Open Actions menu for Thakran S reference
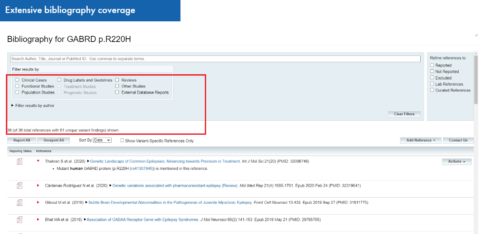 [x=457, y=161]
